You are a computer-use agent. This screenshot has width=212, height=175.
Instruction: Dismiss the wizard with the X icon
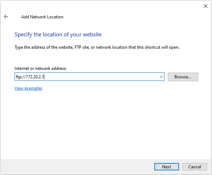(x=205, y=6)
